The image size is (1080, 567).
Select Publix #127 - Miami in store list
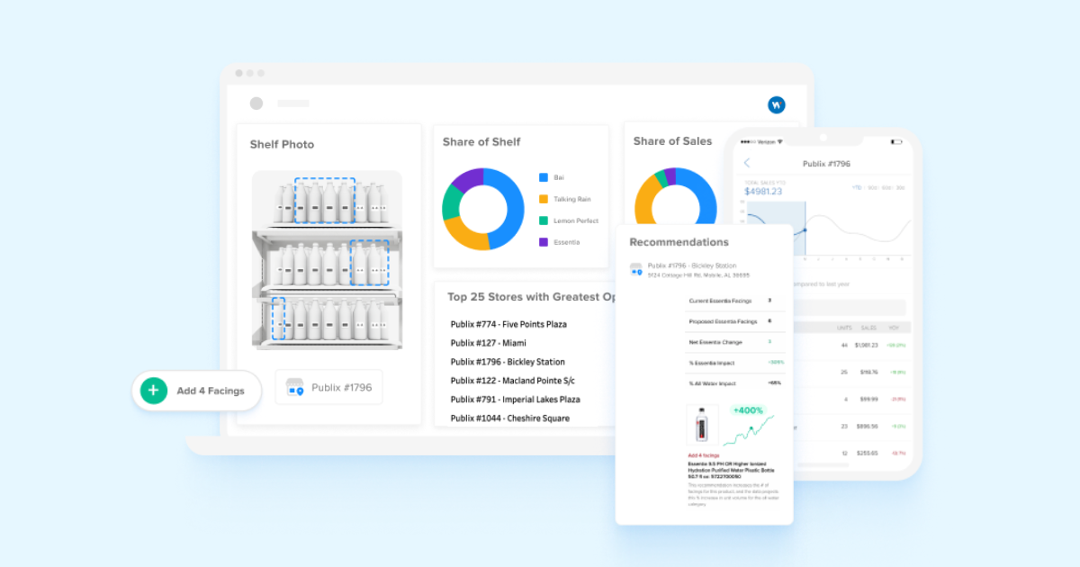click(489, 343)
